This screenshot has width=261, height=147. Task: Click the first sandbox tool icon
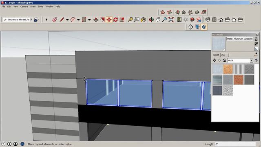(x=163, y=12)
